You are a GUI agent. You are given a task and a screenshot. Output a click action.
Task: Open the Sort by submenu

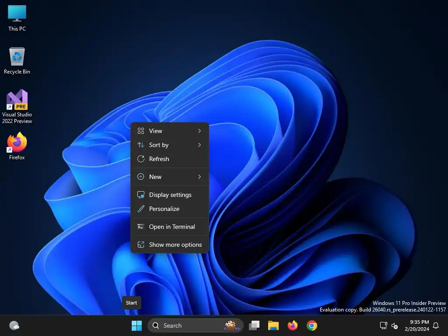[x=169, y=145]
